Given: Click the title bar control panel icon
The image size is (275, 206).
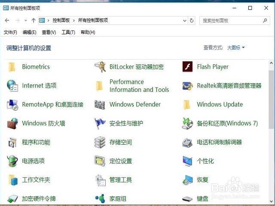Looking at the screenshot, I should (x=6, y=8).
